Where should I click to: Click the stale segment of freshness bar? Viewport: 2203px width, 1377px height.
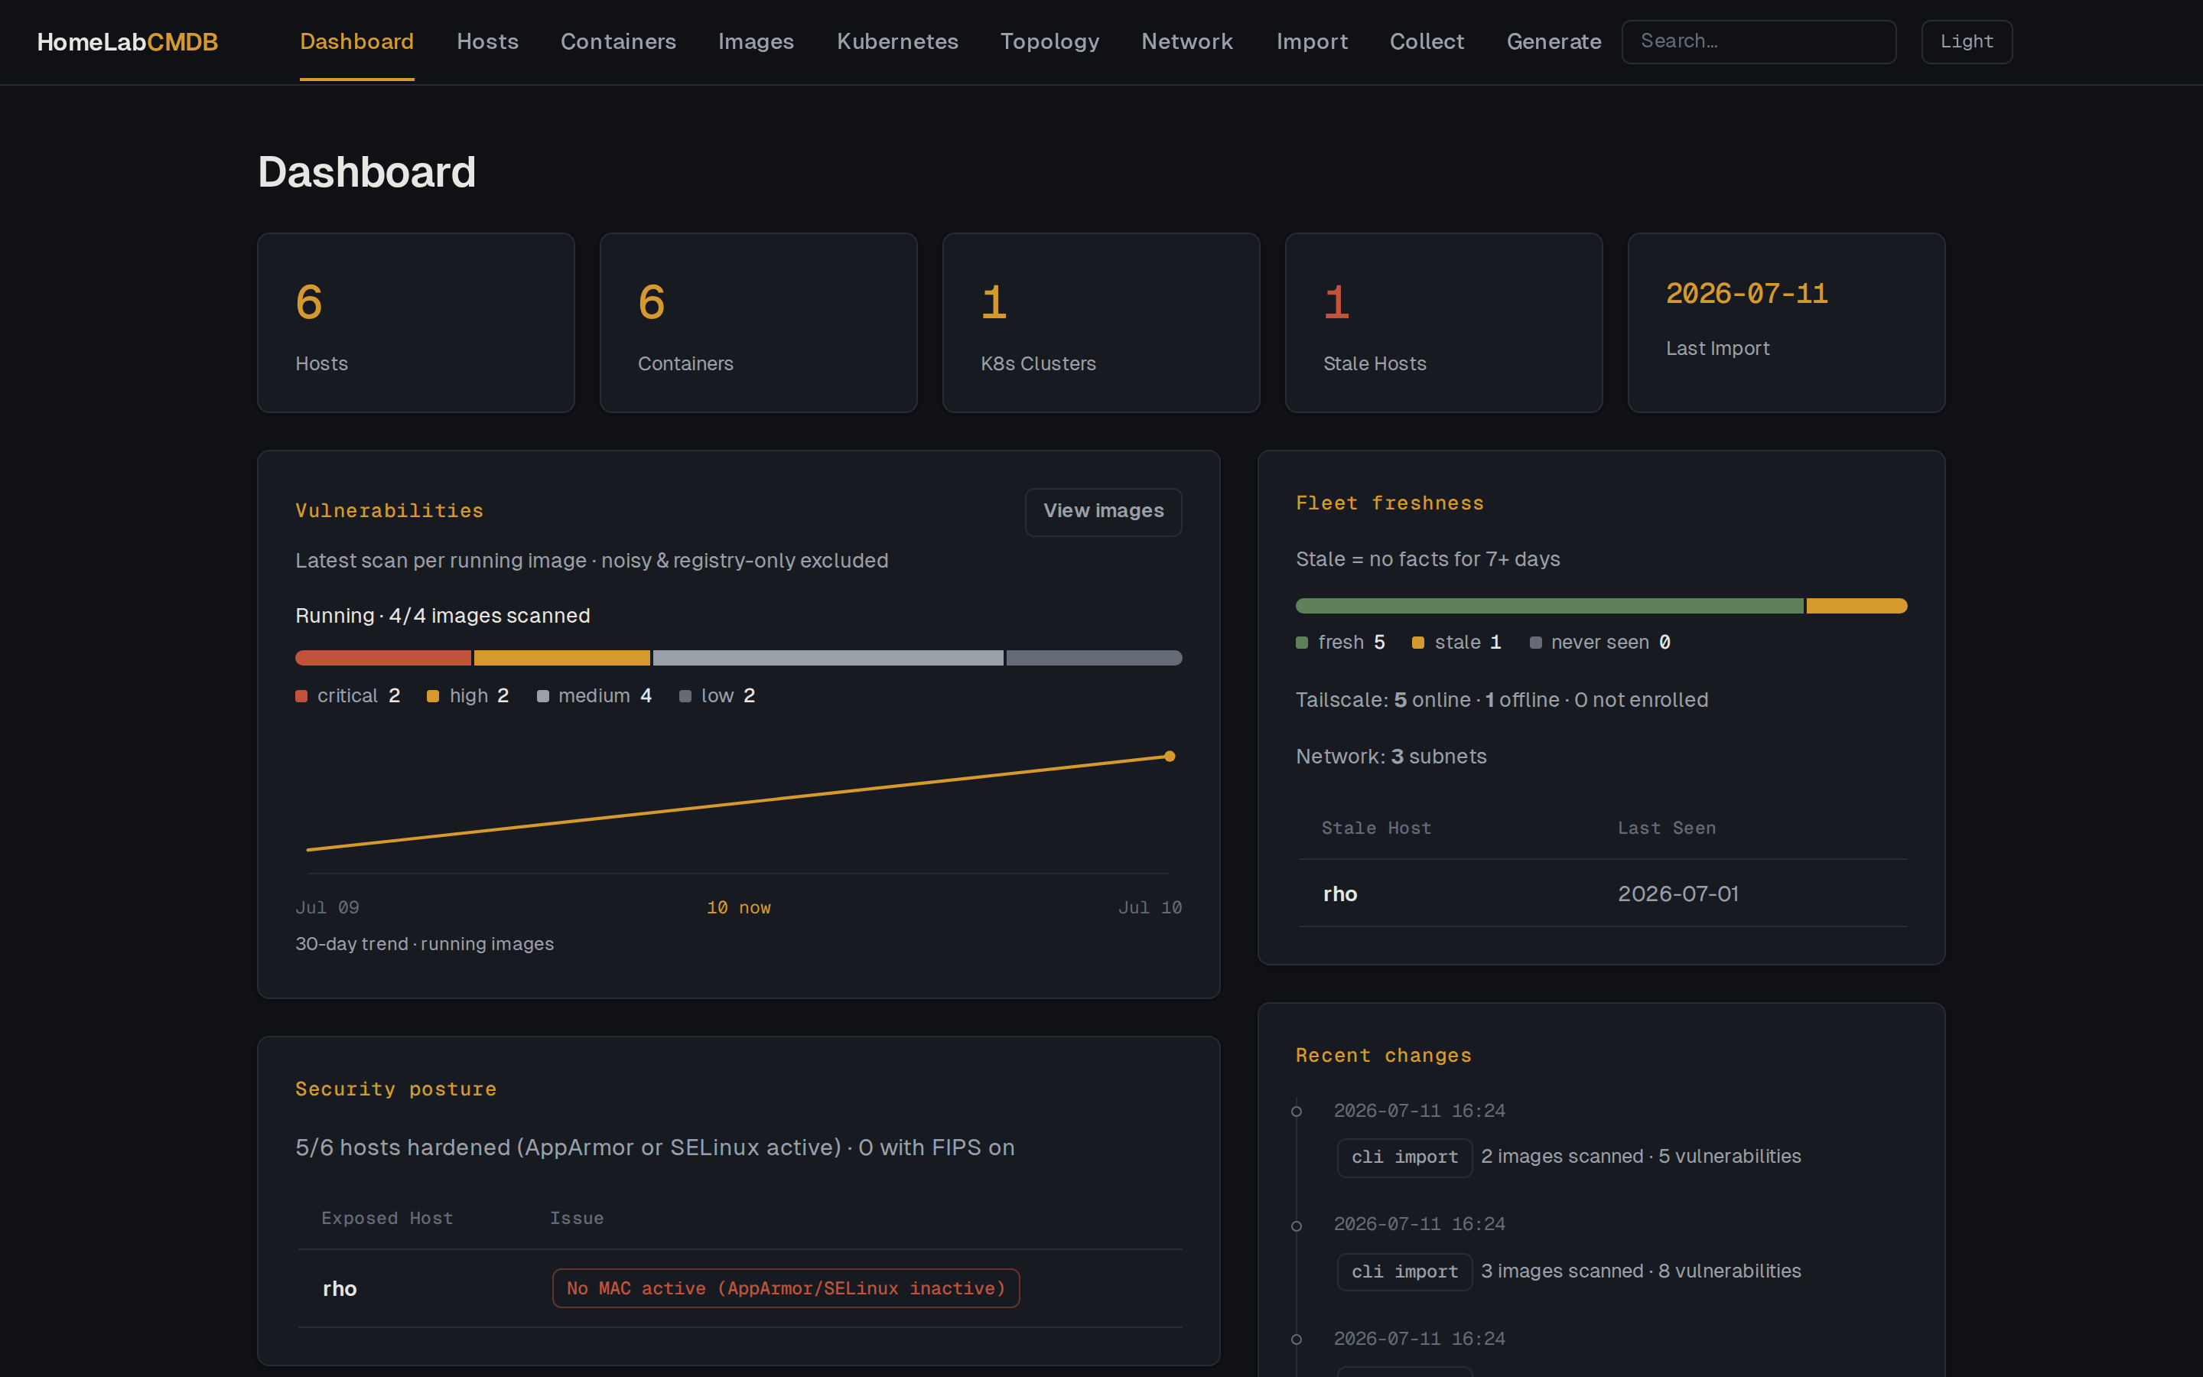pyautogui.click(x=1857, y=607)
